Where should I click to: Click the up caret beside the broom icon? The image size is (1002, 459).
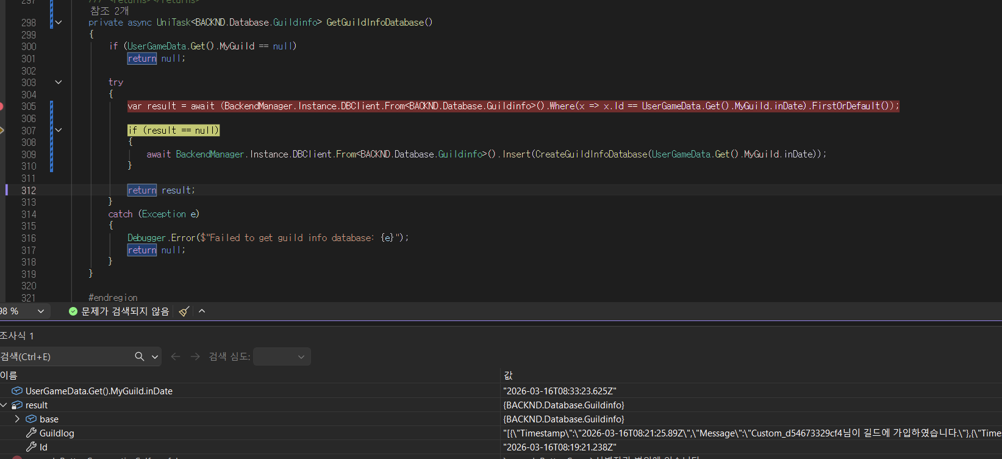(202, 311)
